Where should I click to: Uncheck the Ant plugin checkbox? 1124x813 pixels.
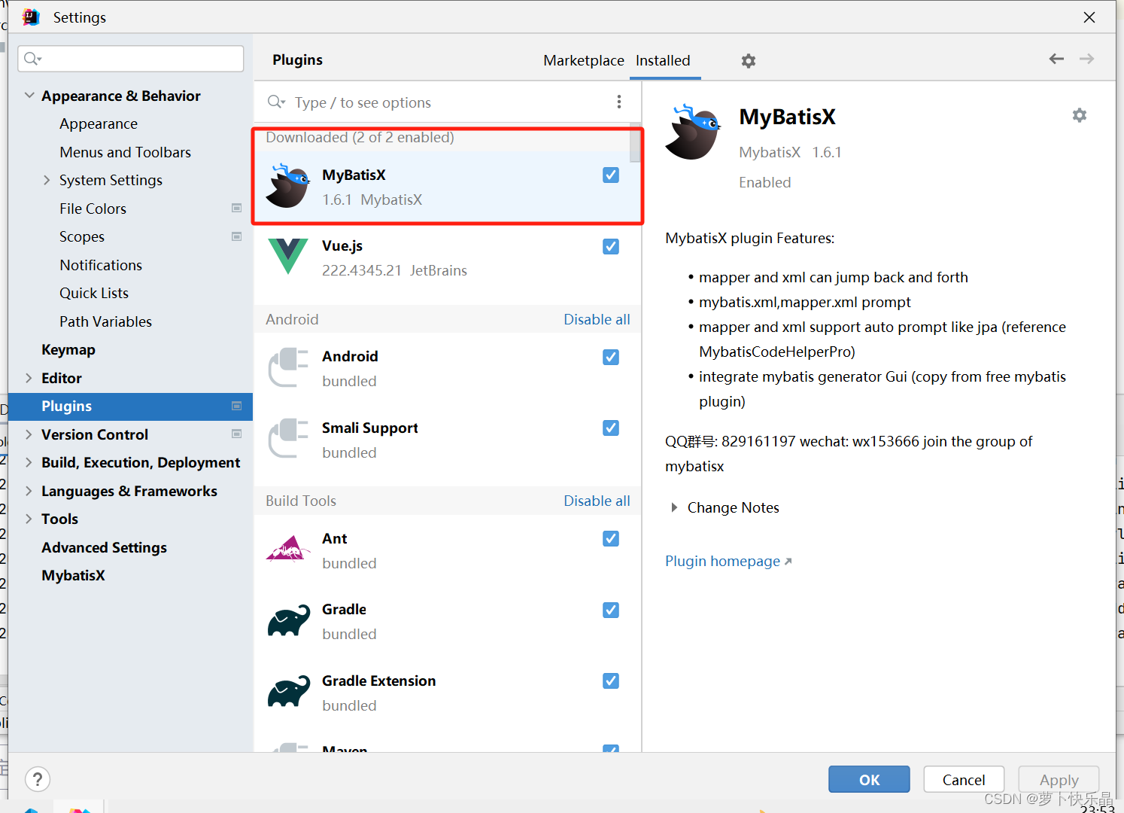[x=611, y=538]
